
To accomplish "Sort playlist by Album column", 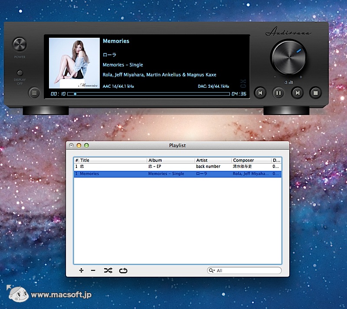I will (170, 160).
